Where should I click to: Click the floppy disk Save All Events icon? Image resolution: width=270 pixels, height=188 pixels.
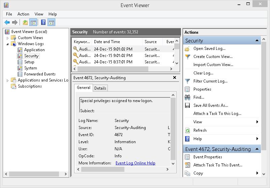point(187,105)
